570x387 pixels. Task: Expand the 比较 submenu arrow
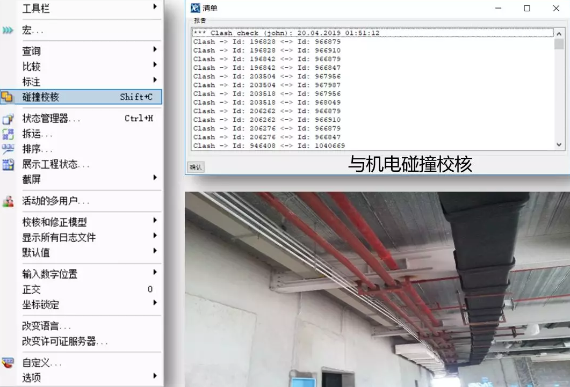pyautogui.click(x=155, y=64)
